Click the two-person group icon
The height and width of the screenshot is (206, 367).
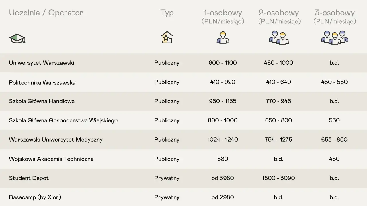279,37
